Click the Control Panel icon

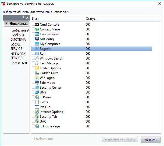(37, 34)
